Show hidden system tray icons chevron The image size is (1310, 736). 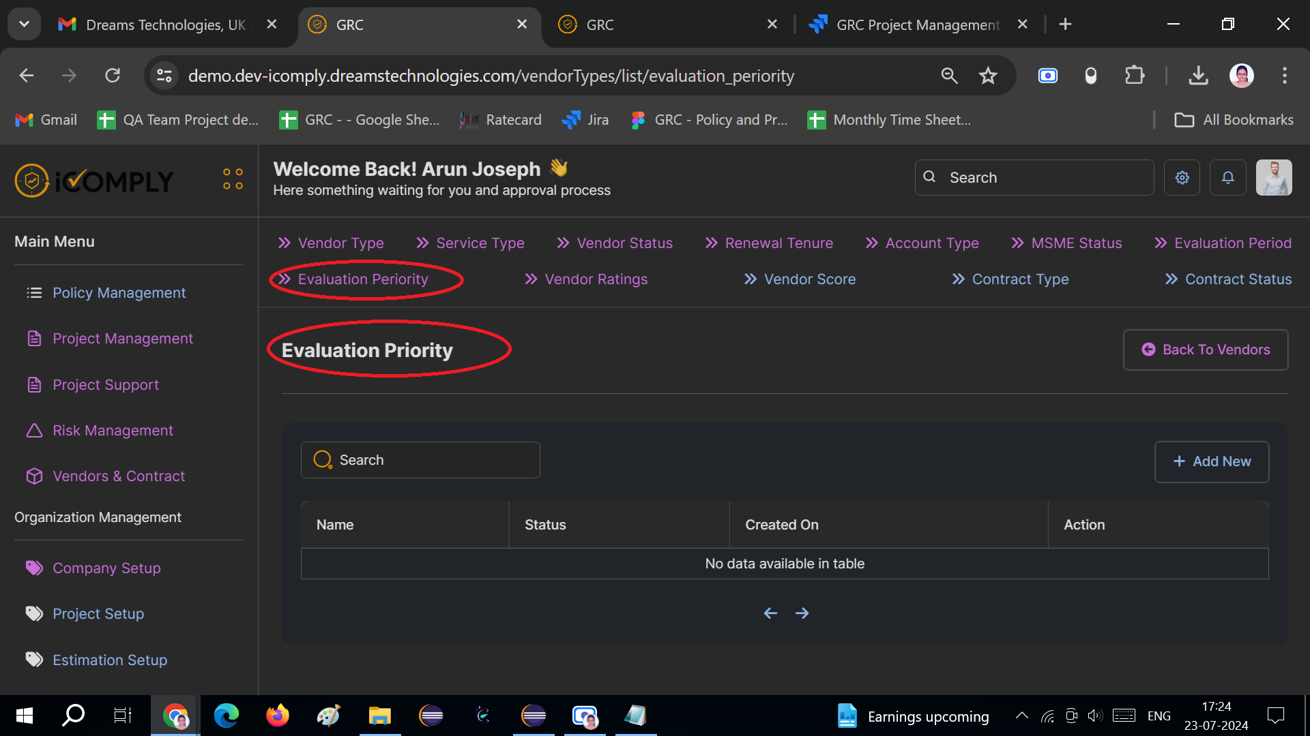coord(1021,716)
